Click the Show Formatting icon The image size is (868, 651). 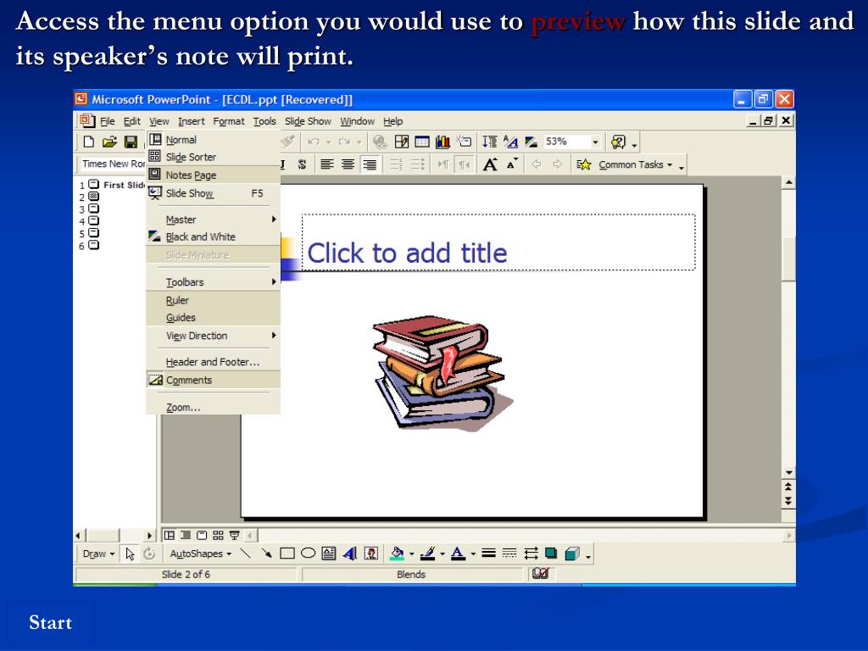pyautogui.click(x=510, y=142)
